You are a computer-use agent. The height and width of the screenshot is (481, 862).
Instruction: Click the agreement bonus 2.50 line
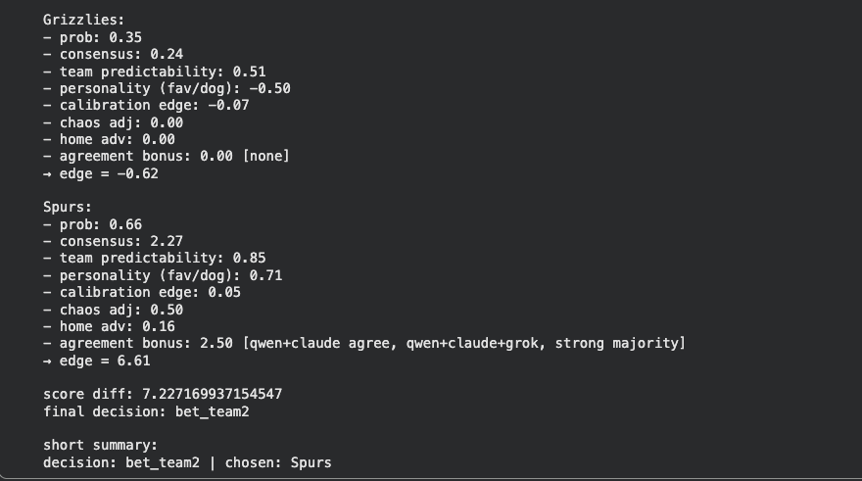coord(363,343)
